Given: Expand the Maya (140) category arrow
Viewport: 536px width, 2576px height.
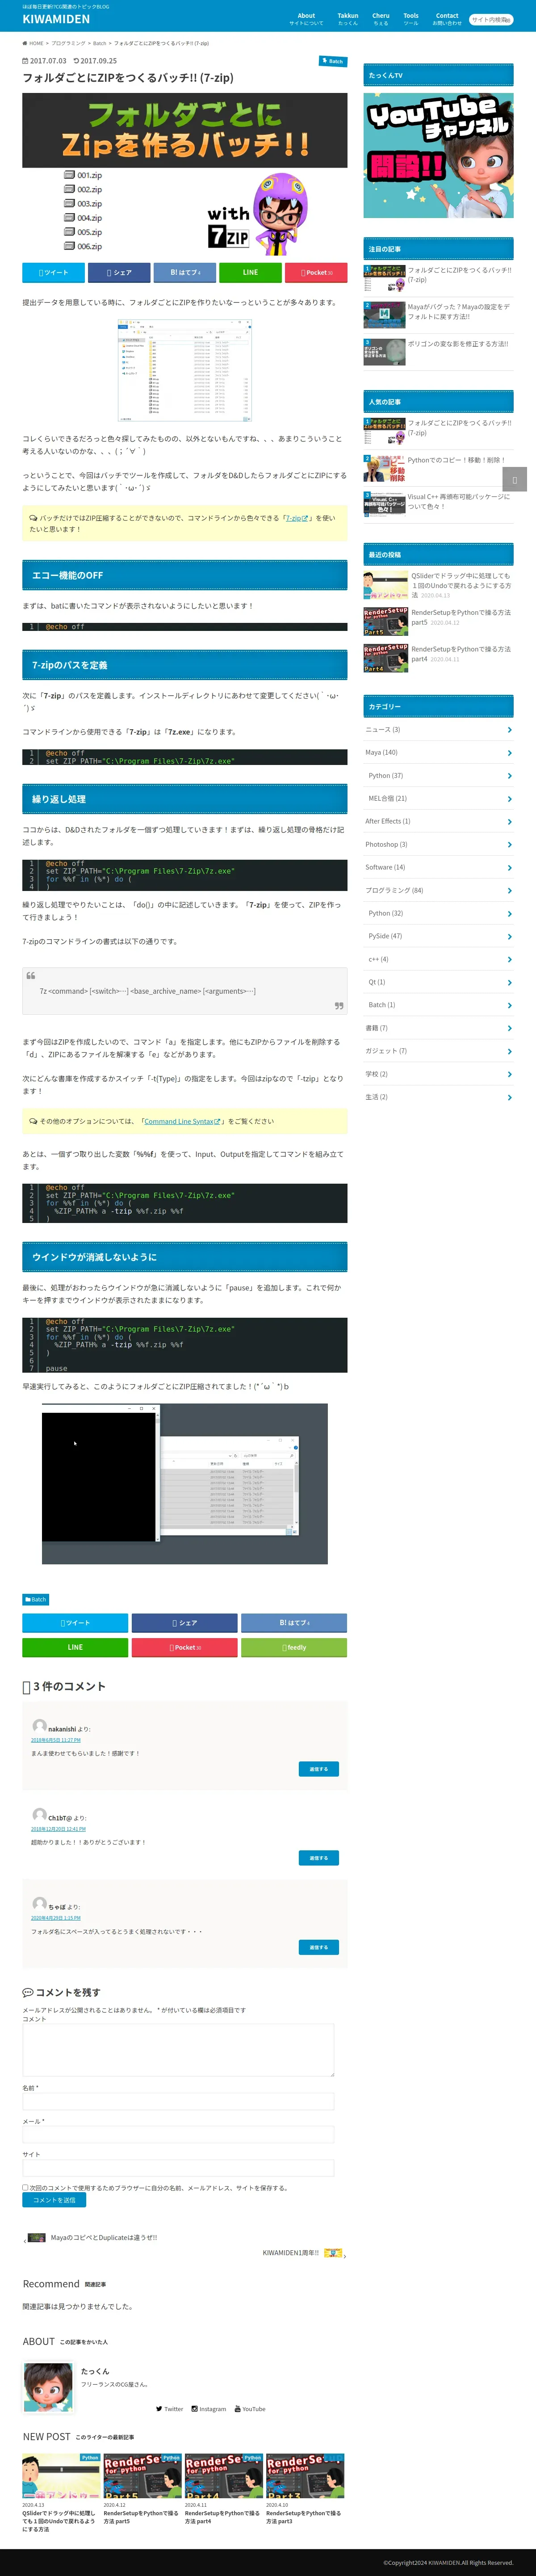Looking at the screenshot, I should click(509, 753).
